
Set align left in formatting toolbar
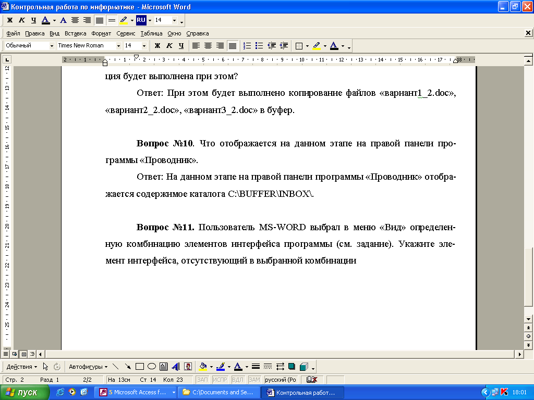tap(196, 46)
